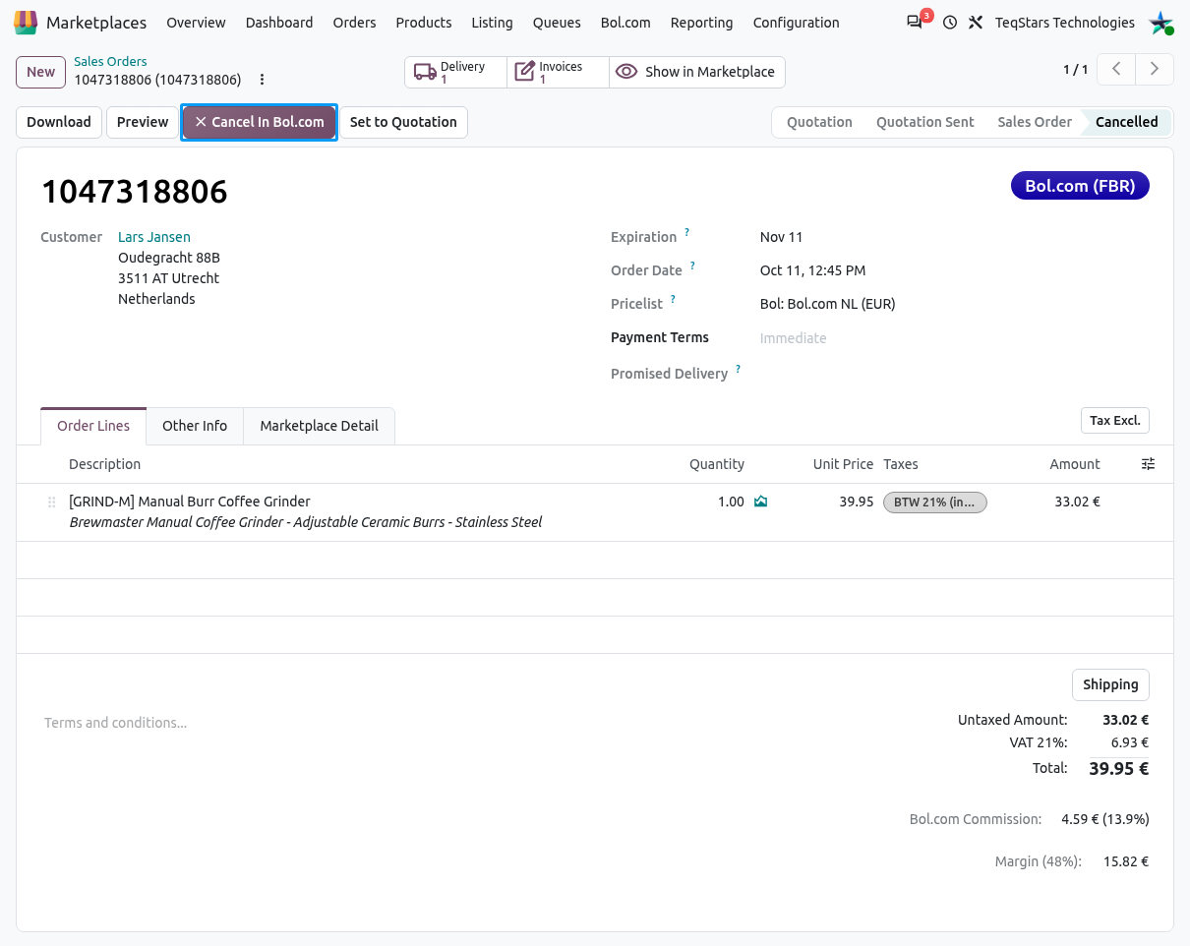Click the line amount 33.02 € cell
The width and height of the screenshot is (1190, 946).
[x=1077, y=502]
